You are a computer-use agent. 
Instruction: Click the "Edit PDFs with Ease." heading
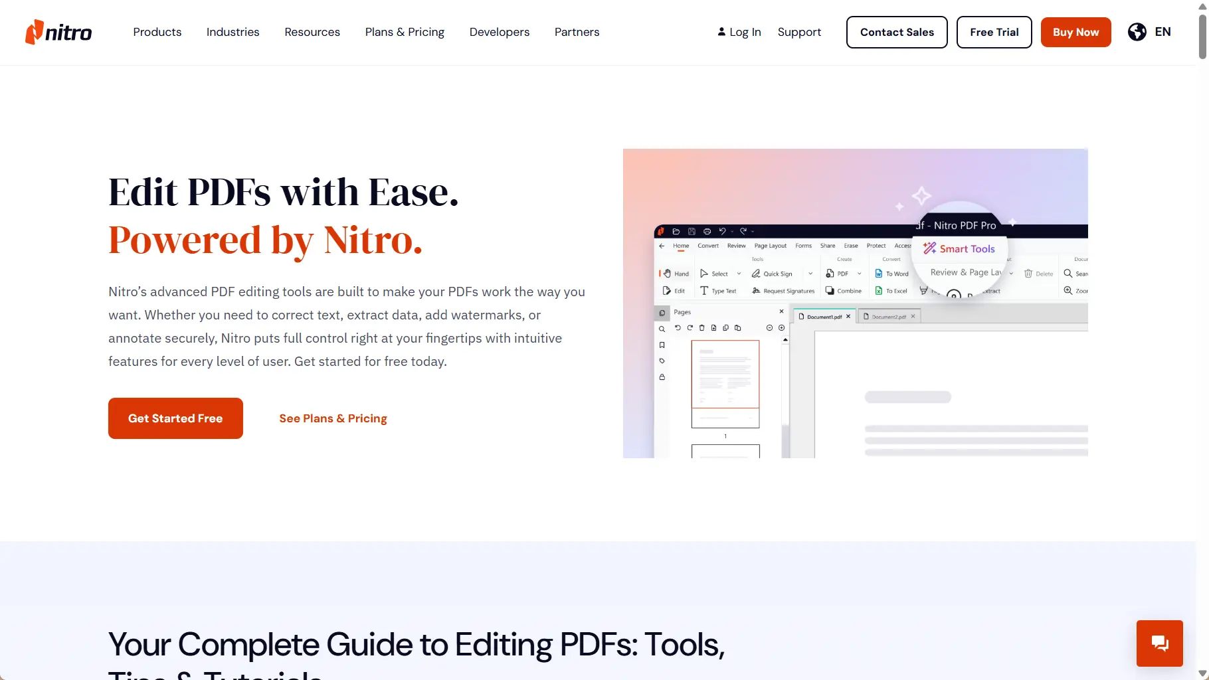[284, 192]
